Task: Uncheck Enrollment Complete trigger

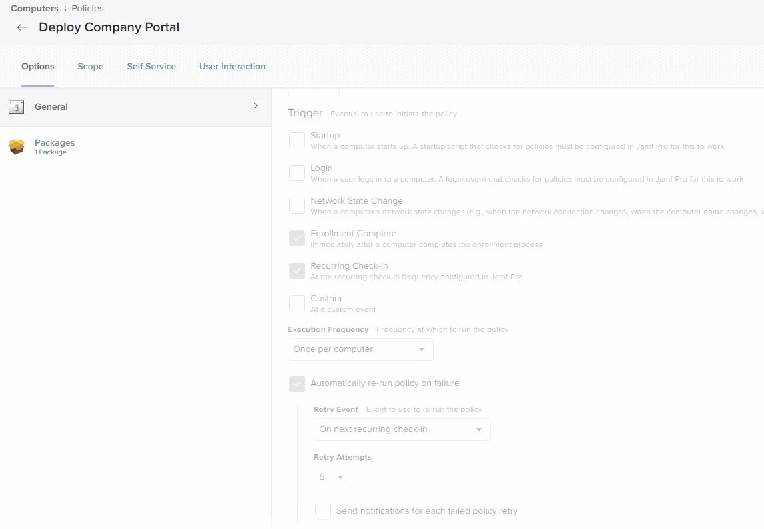Action: (x=296, y=238)
